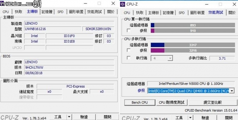Enable single-thread 參照 checkbox

tap(129, 31)
